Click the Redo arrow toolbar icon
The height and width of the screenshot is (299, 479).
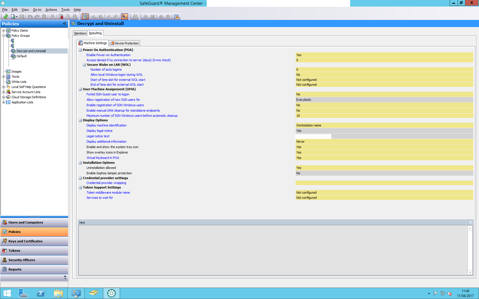tap(37, 17)
